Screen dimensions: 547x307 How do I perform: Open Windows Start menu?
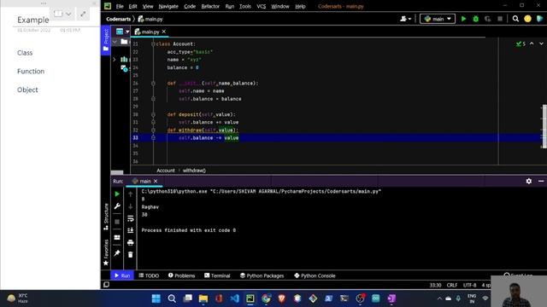[156, 298]
